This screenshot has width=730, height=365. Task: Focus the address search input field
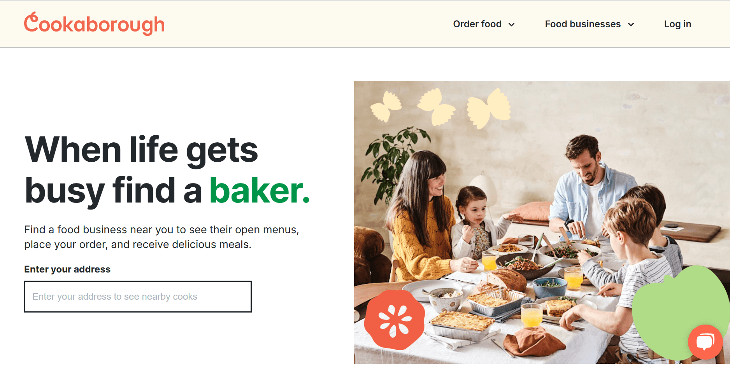tap(138, 297)
